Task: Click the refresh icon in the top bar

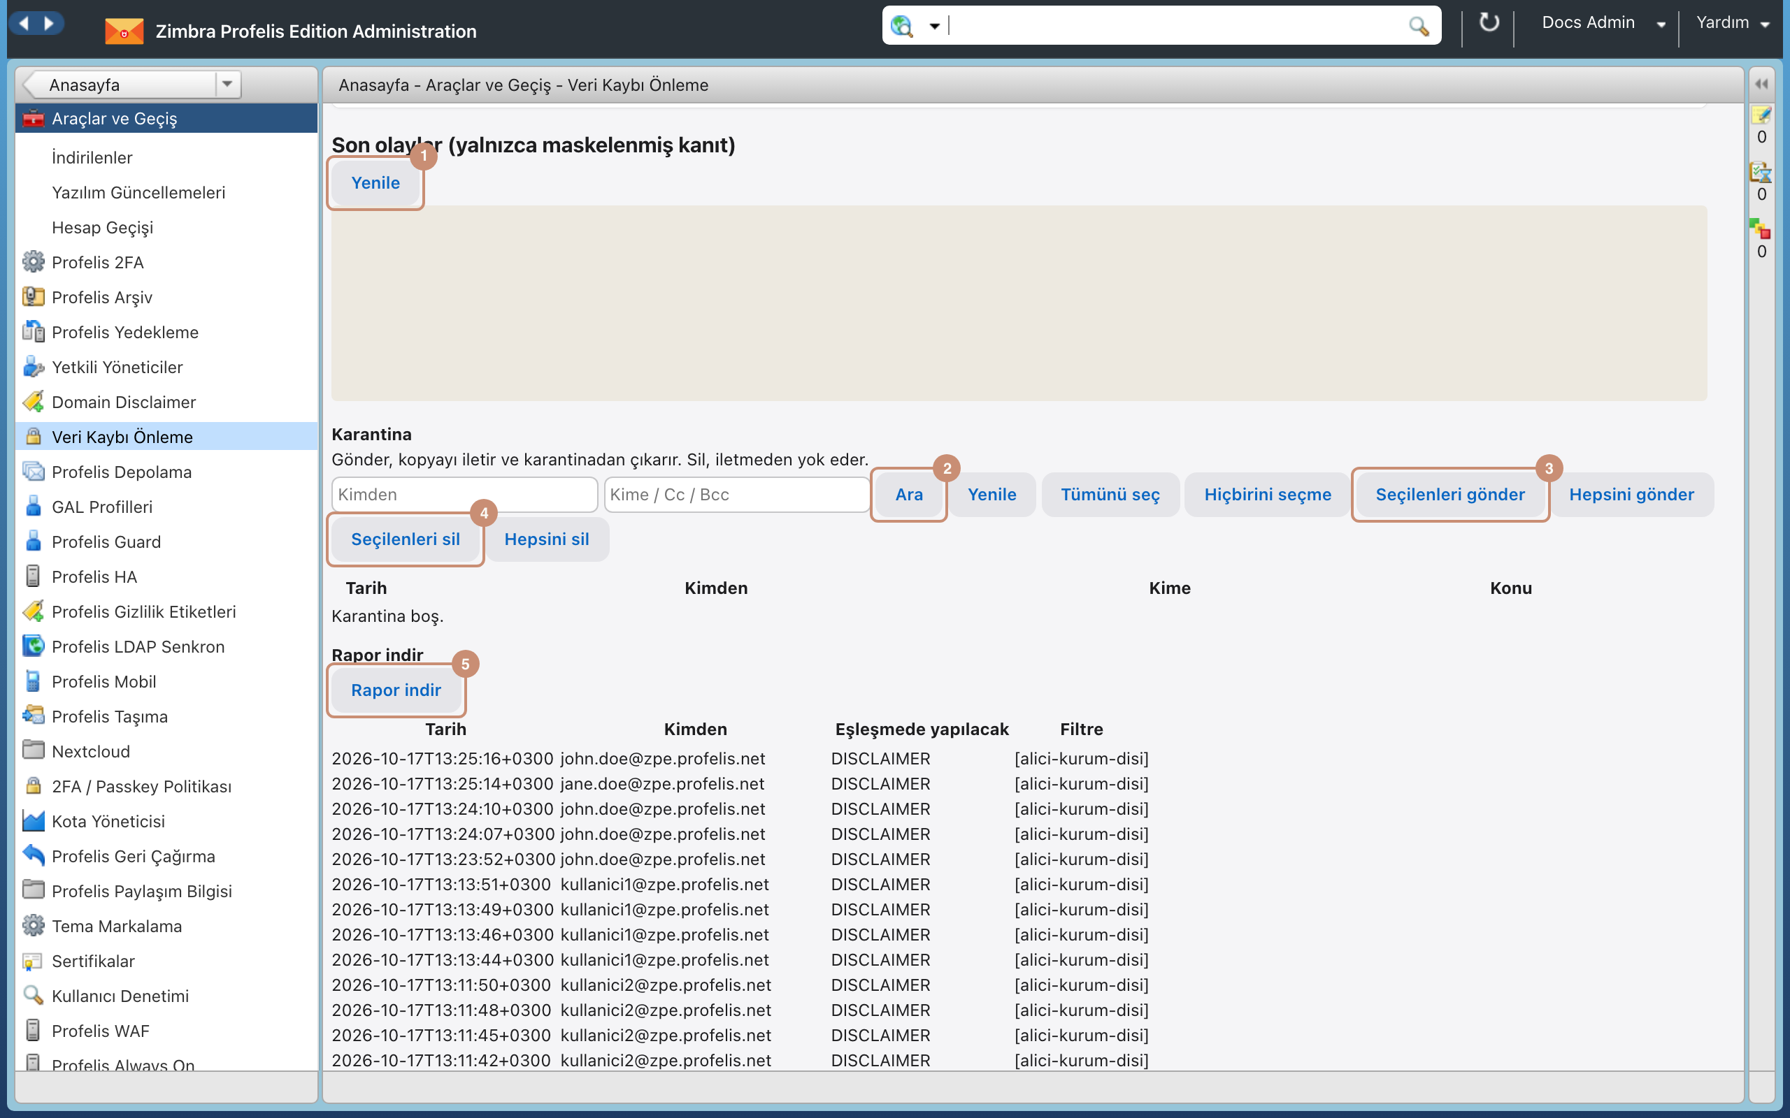Action: [1488, 23]
